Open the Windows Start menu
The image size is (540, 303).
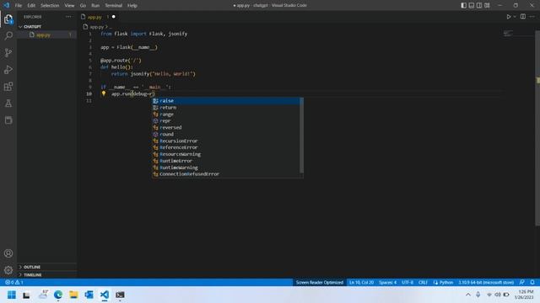[12, 295]
